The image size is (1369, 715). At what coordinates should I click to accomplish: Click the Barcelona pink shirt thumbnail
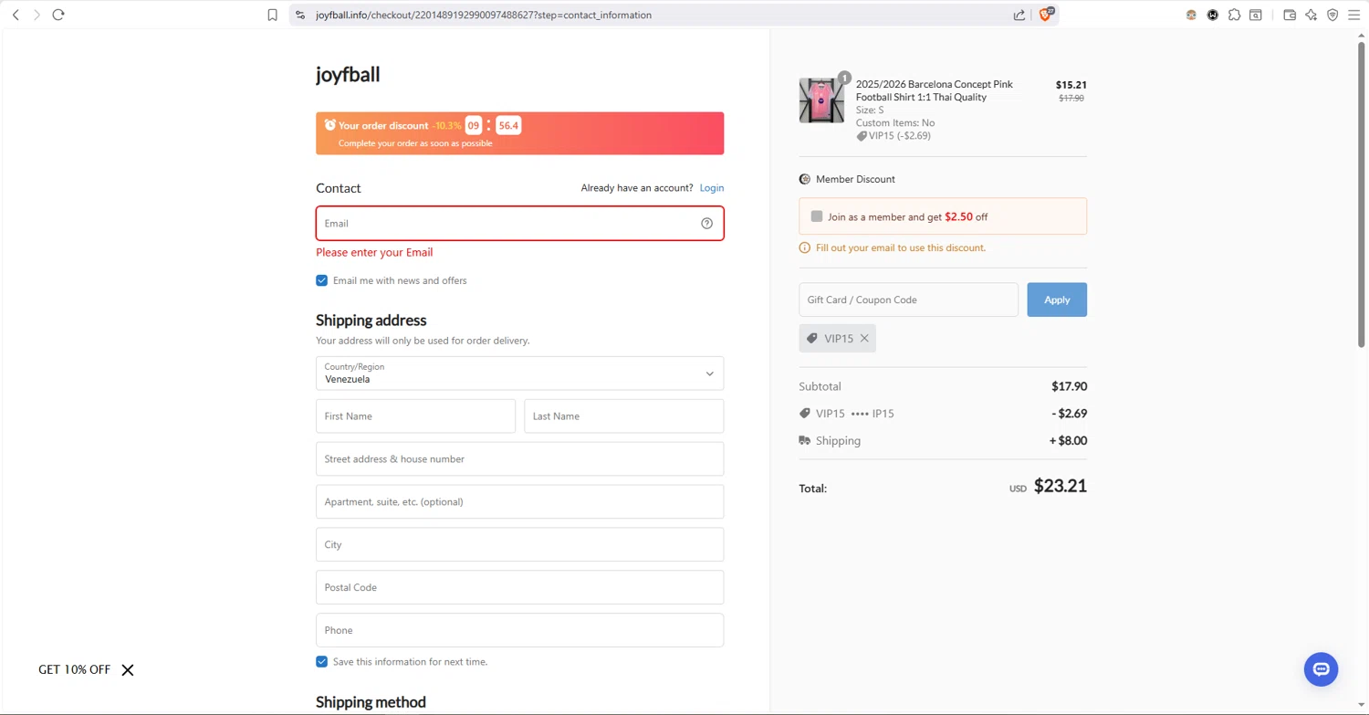tap(821, 100)
